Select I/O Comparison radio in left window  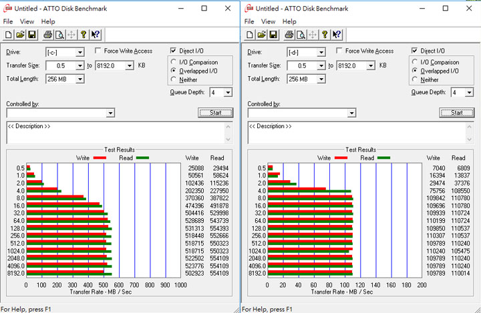tap(175, 62)
